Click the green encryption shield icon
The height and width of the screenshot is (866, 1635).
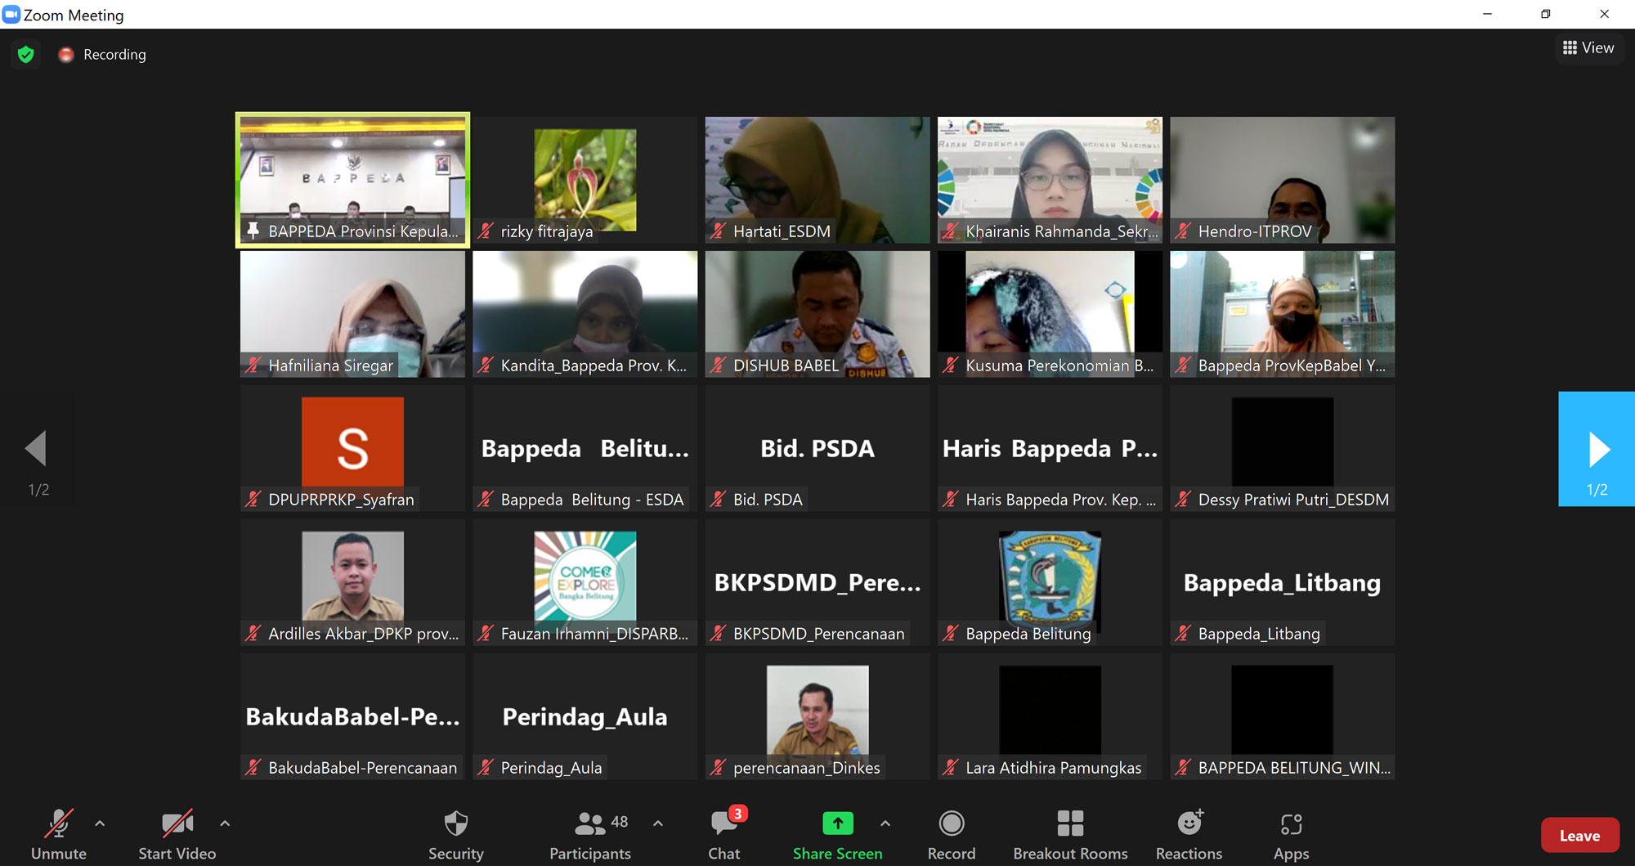[x=26, y=55]
